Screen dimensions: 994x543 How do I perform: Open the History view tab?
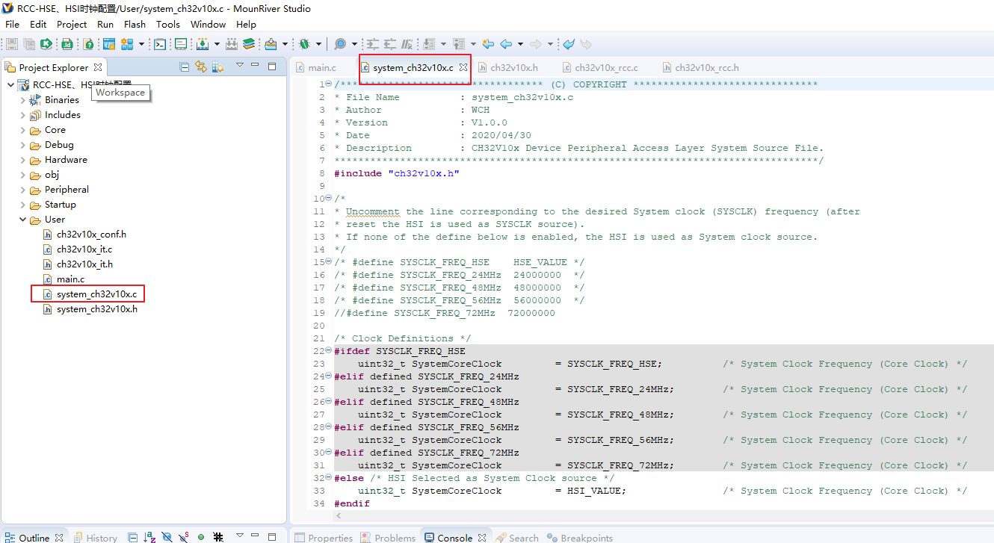(95, 537)
